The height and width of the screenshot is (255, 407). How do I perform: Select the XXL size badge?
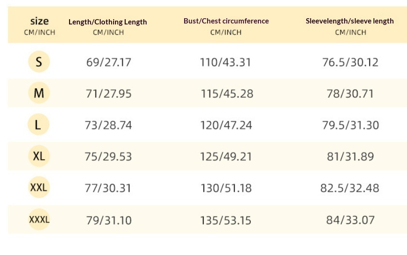tap(39, 188)
